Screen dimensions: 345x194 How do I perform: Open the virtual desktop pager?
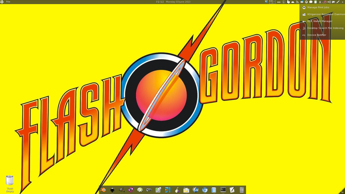coord(272,2)
